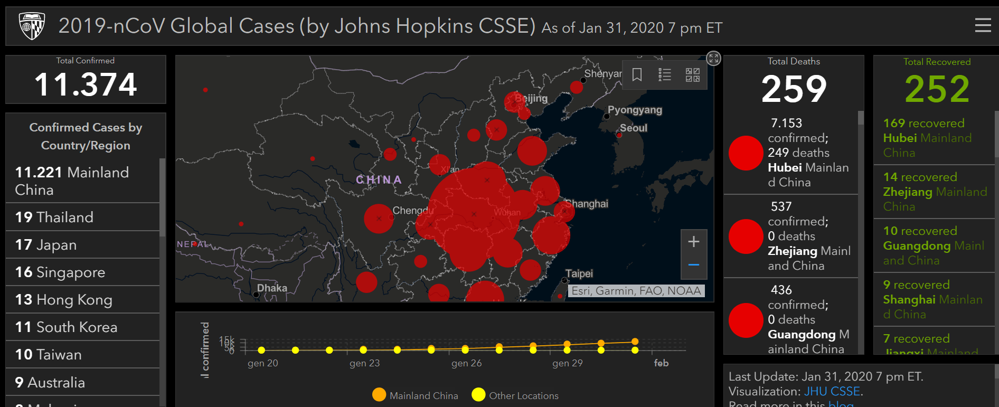Click the Seoul label on the map
The width and height of the screenshot is (999, 407).
click(x=633, y=128)
